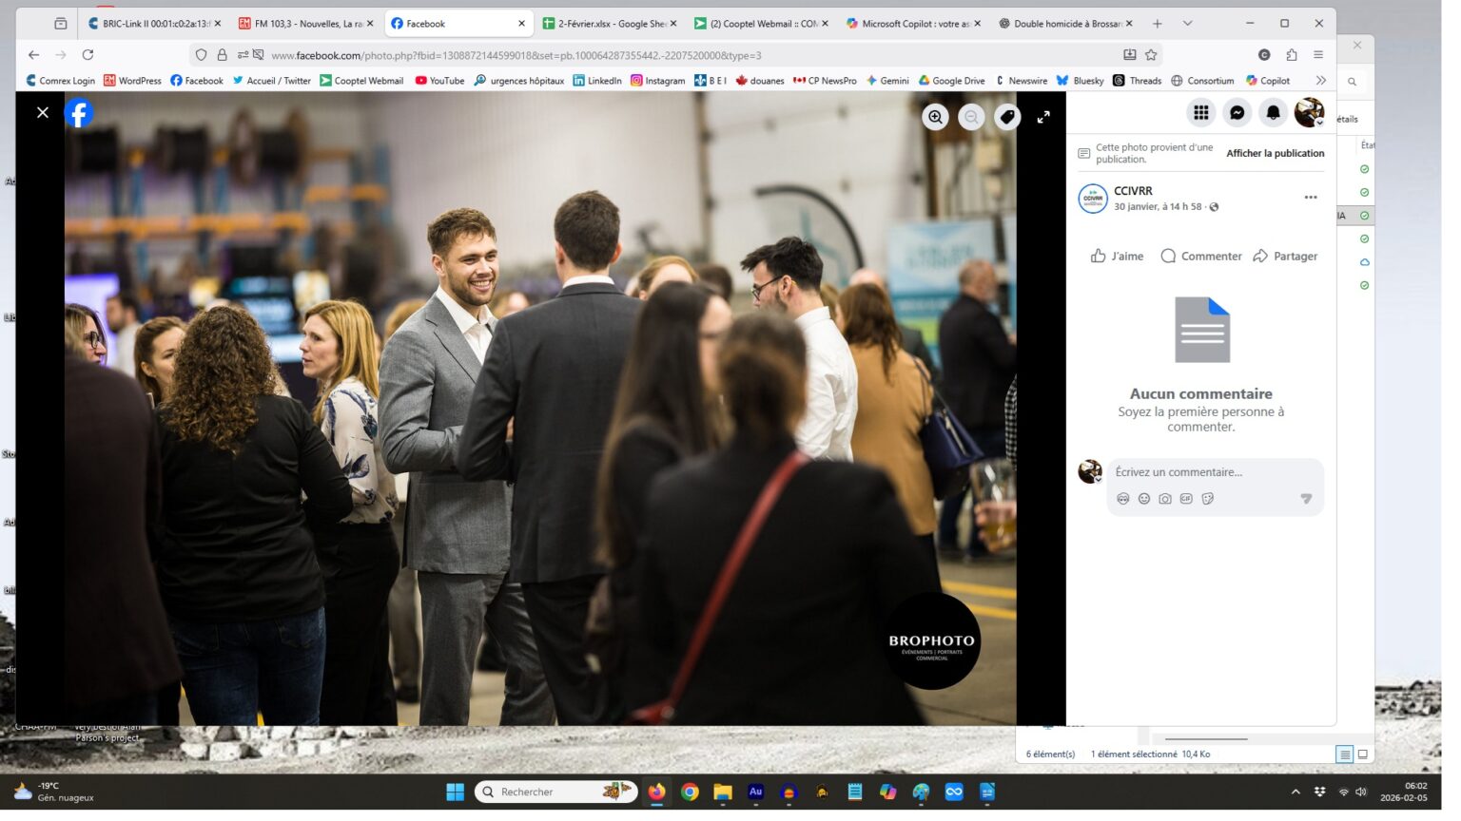Viewport: 1461px width, 821px height.
Task: Open Facebook Messenger icon
Action: pos(1237,113)
